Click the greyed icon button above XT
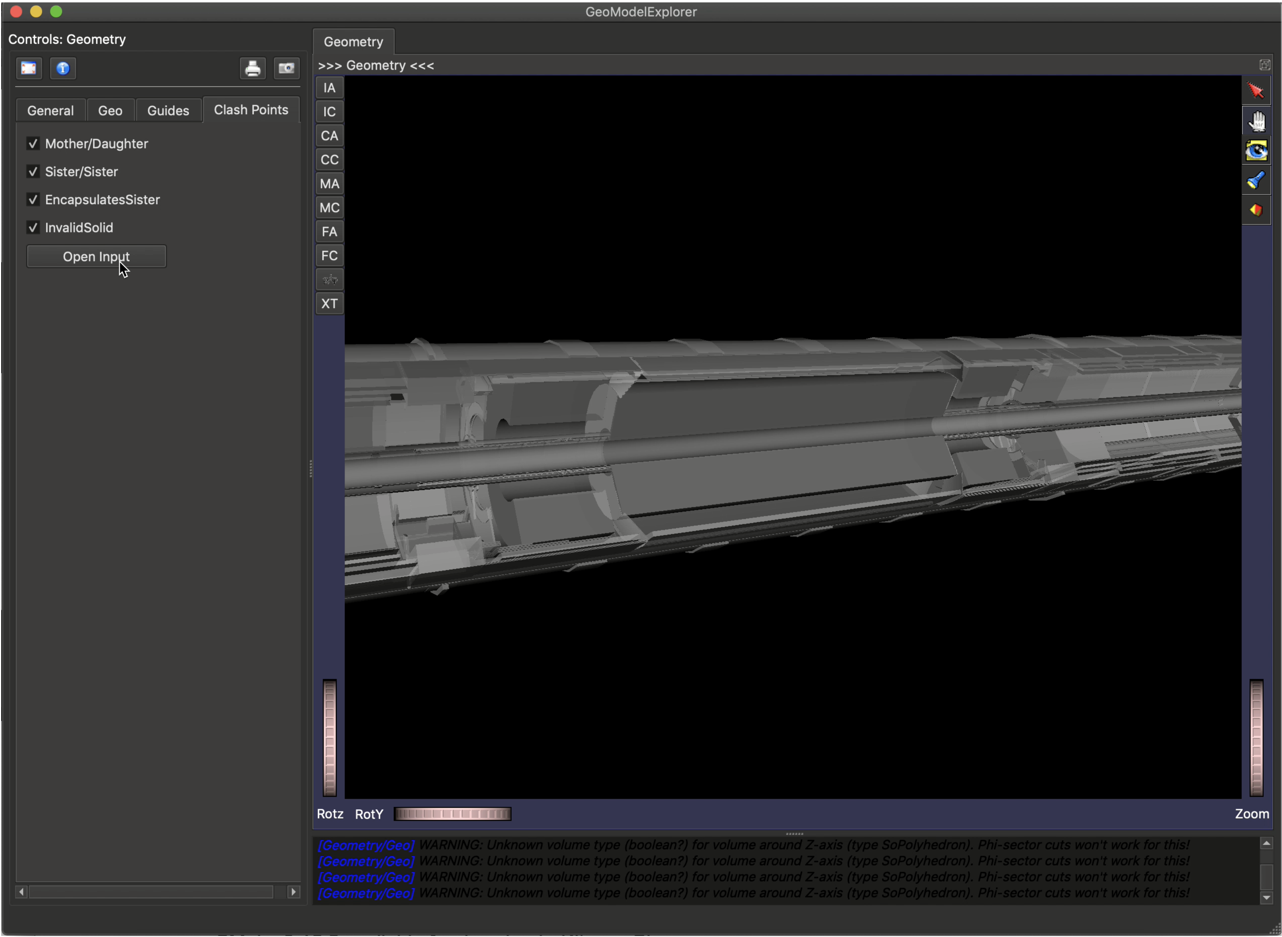Screen dimensions: 1282x937 (x=329, y=279)
